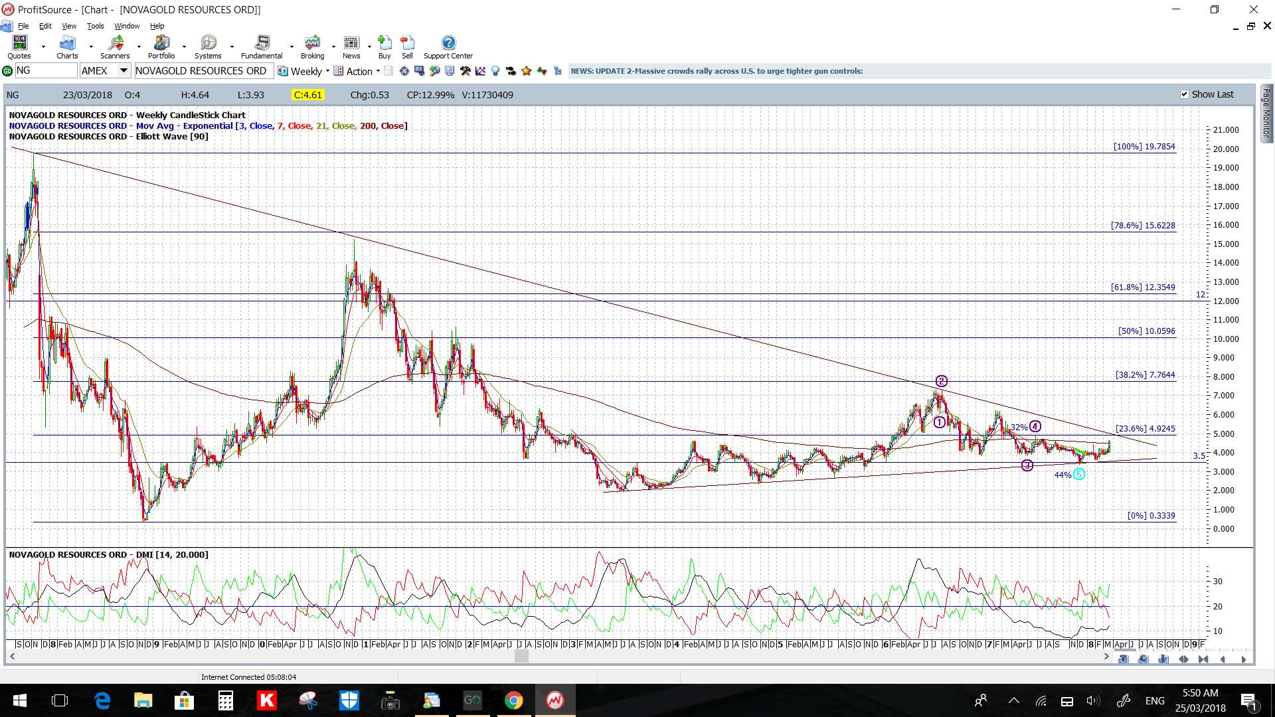This screenshot has width=1275, height=717.
Task: Open the Edit menu
Action: point(45,26)
